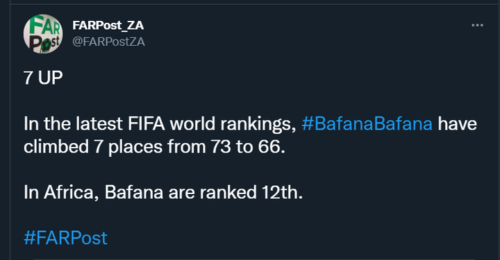Click the FAR Post profile avatar
Screen dimensions: 500x260
pos(43,34)
